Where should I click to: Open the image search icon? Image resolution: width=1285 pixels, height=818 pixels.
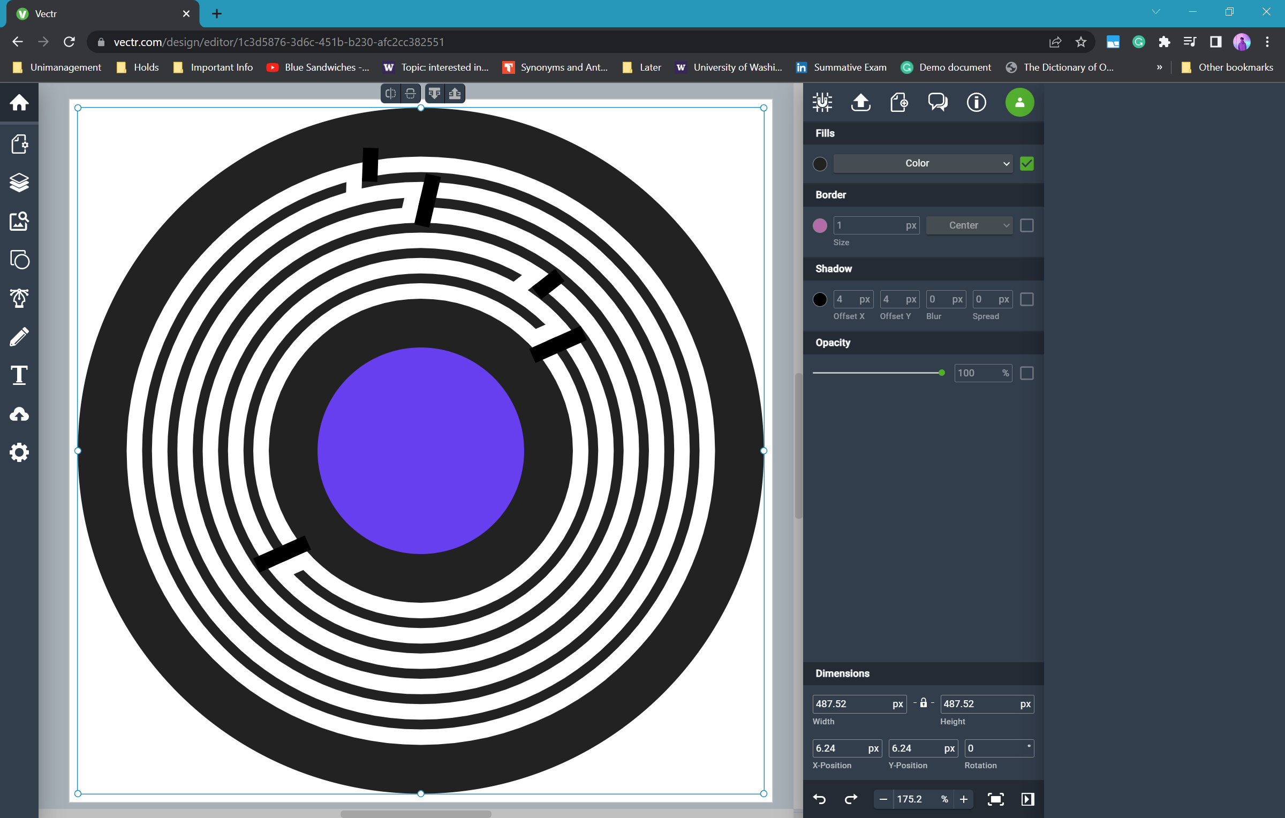[x=19, y=221]
